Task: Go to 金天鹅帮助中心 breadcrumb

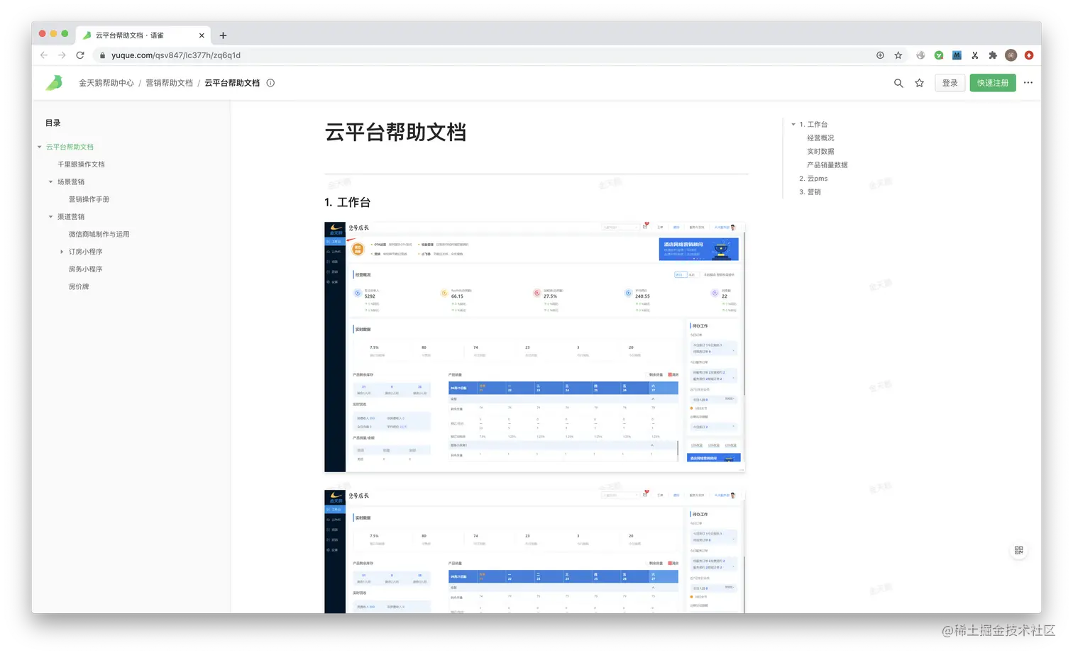Action: [106, 83]
